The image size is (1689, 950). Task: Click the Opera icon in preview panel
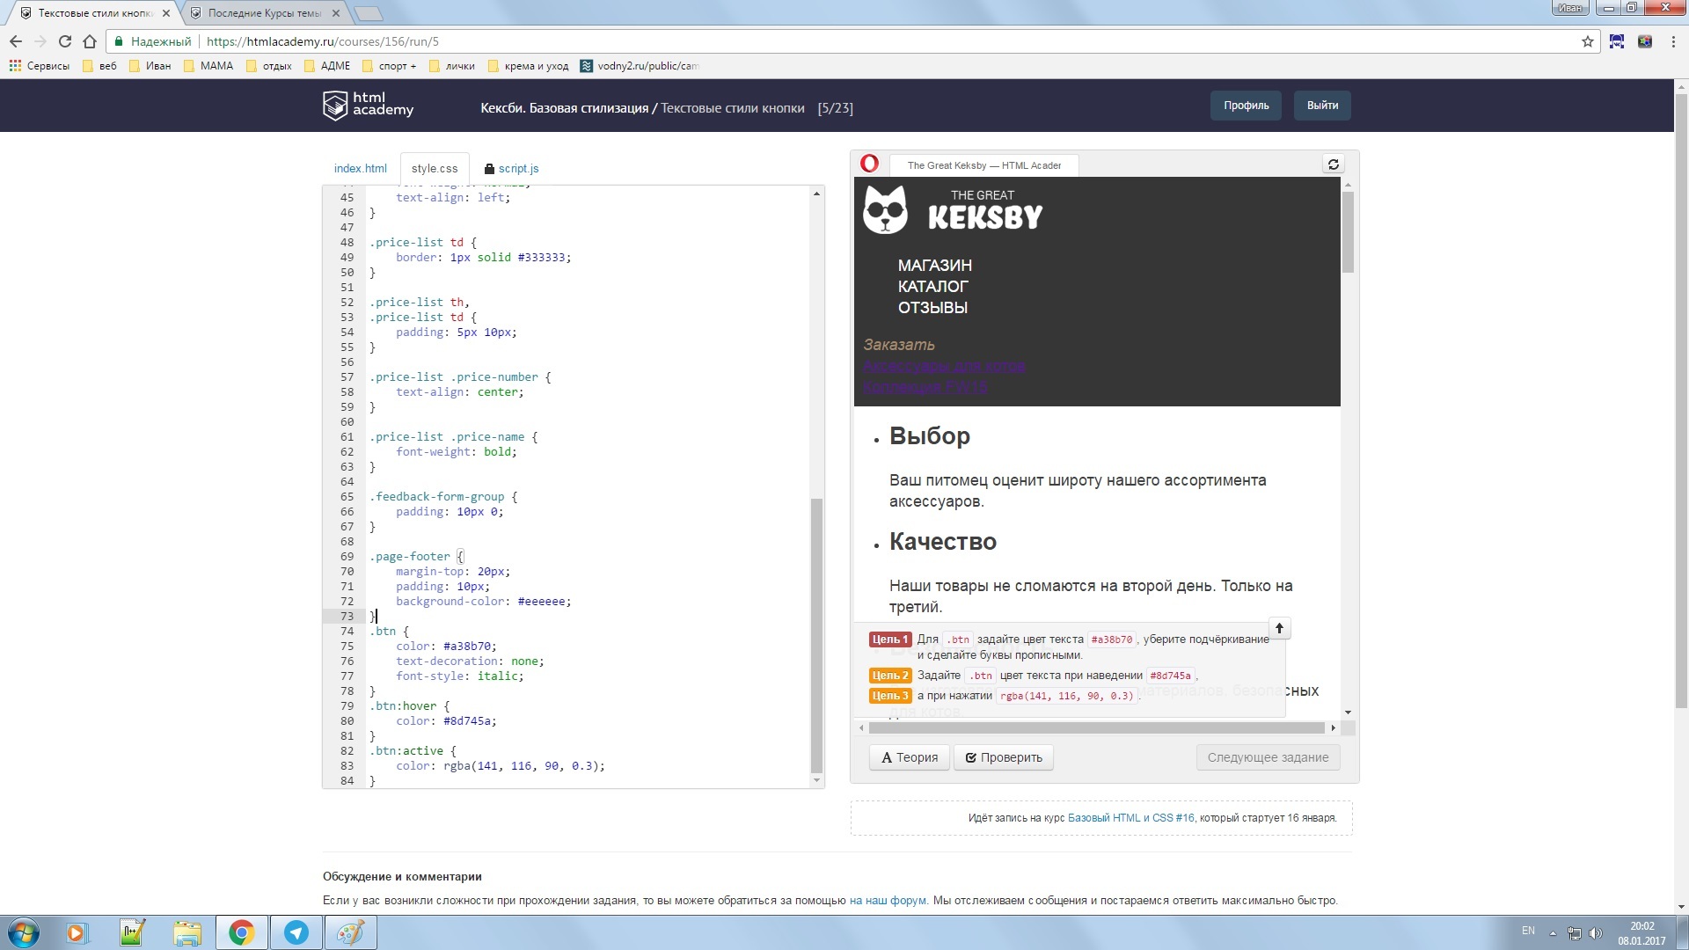tap(869, 164)
